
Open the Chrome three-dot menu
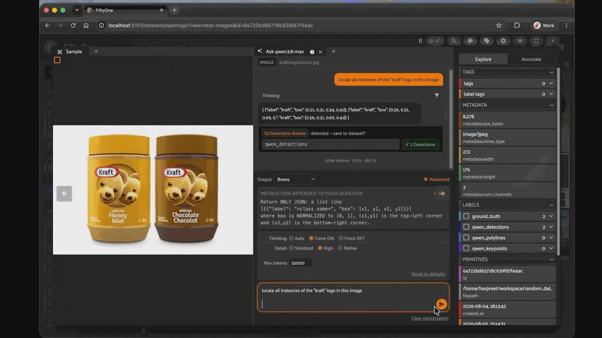(566, 25)
